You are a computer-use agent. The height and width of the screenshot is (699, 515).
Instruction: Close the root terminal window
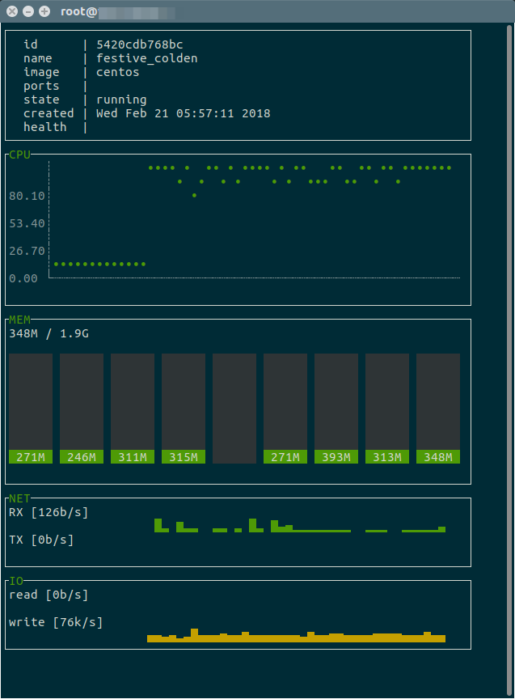click(x=12, y=11)
